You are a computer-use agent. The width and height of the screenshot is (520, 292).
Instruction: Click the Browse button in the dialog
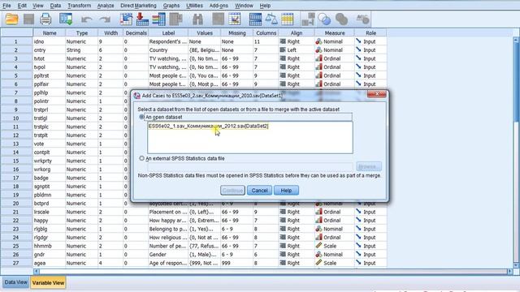[369, 166]
